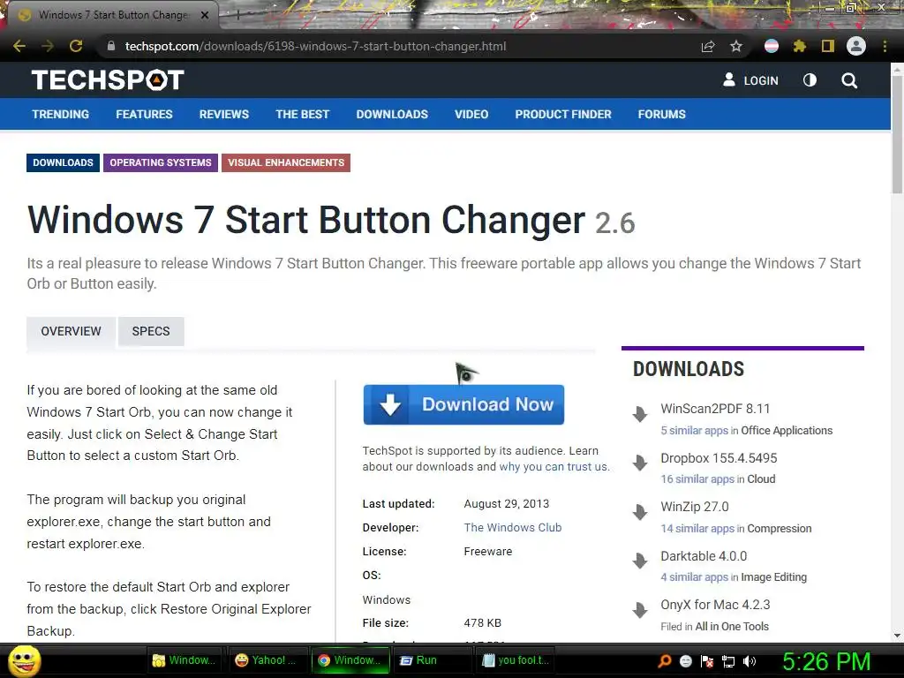The width and height of the screenshot is (904, 678).
Task: Open The Windows Club developer link
Action: 513,528
